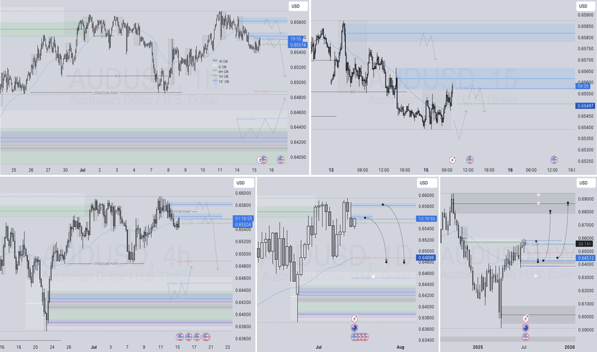This screenshot has width=597, height=352.
Task: Select current price label 0.65574 on 1h chart
Action: click(x=297, y=45)
